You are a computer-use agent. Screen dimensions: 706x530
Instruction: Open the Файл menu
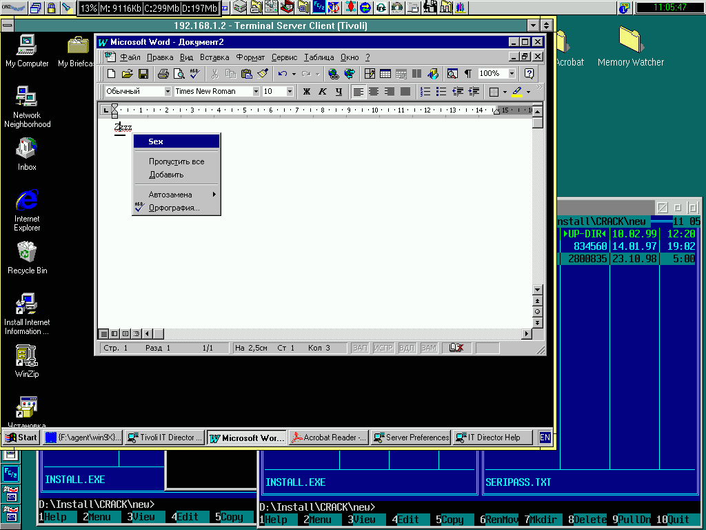click(130, 57)
